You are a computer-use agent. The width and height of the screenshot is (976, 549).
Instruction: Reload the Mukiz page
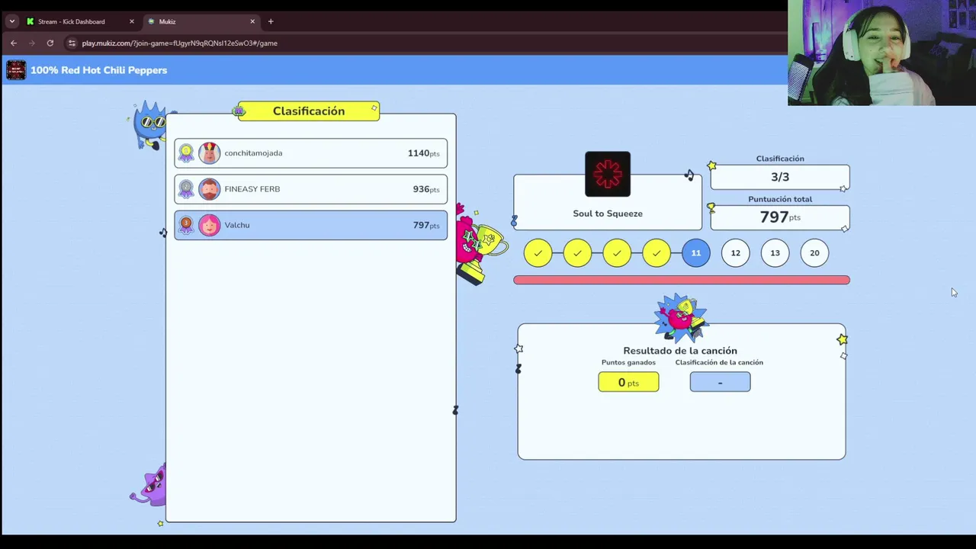click(50, 43)
